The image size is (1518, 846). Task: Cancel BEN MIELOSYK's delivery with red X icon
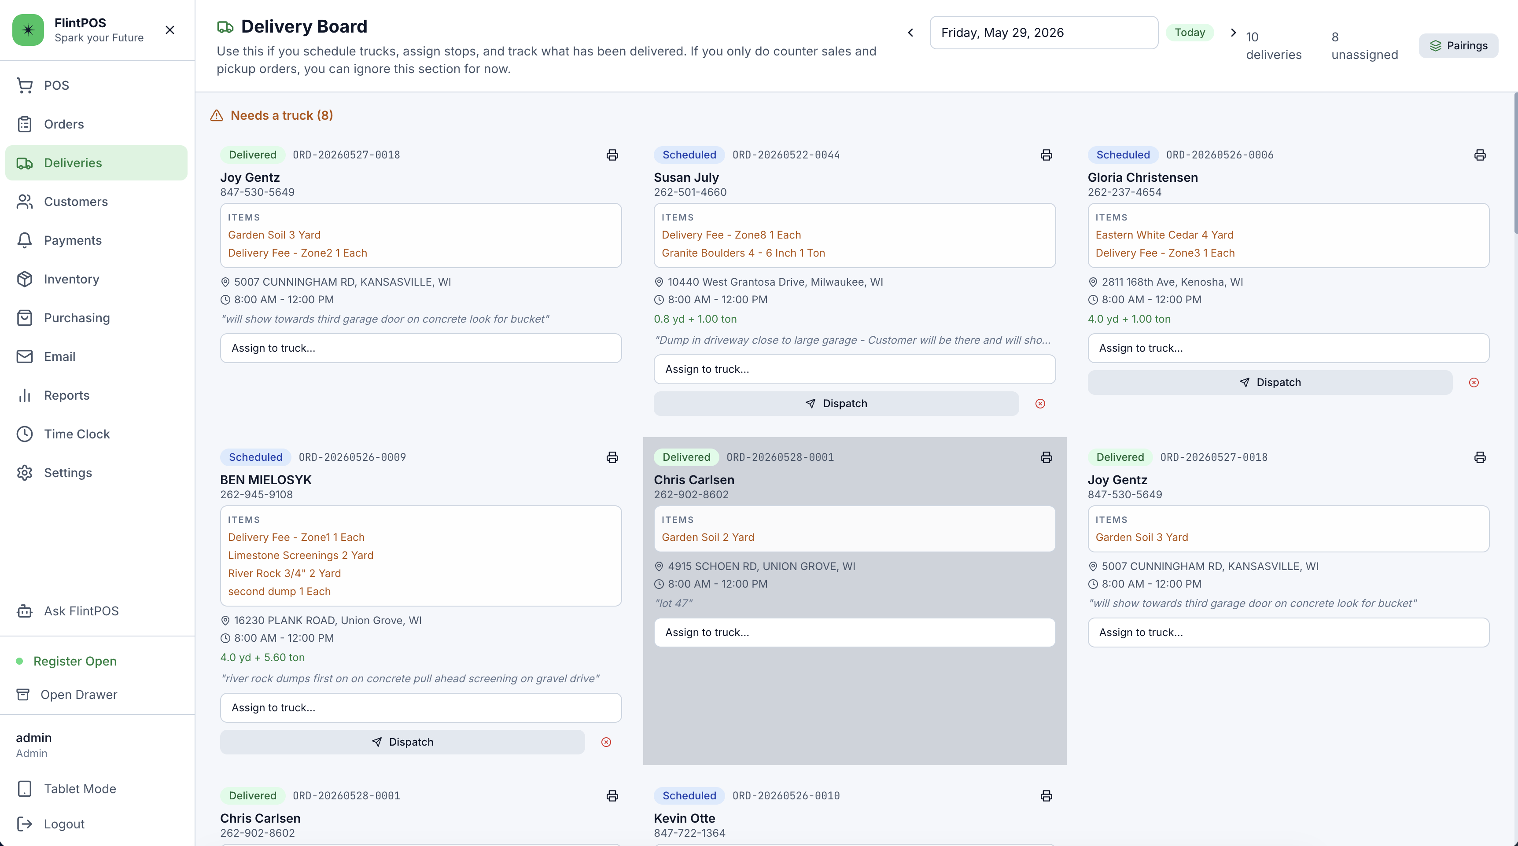tap(606, 742)
